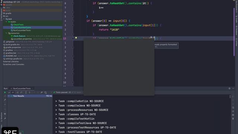Open RunCucumberTests in project tree
The image size is (238, 134).
pyautogui.click(x=22, y=31)
